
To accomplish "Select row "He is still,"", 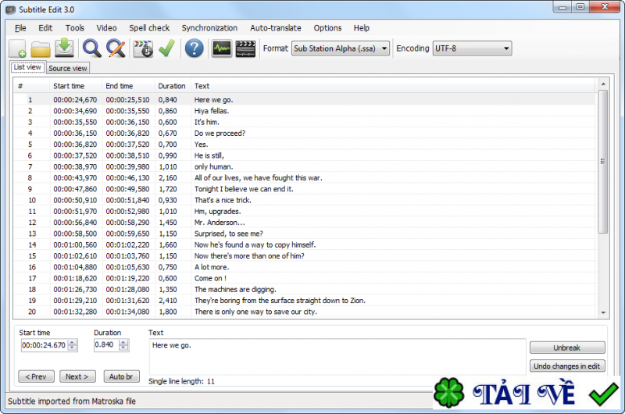I will click(305, 155).
